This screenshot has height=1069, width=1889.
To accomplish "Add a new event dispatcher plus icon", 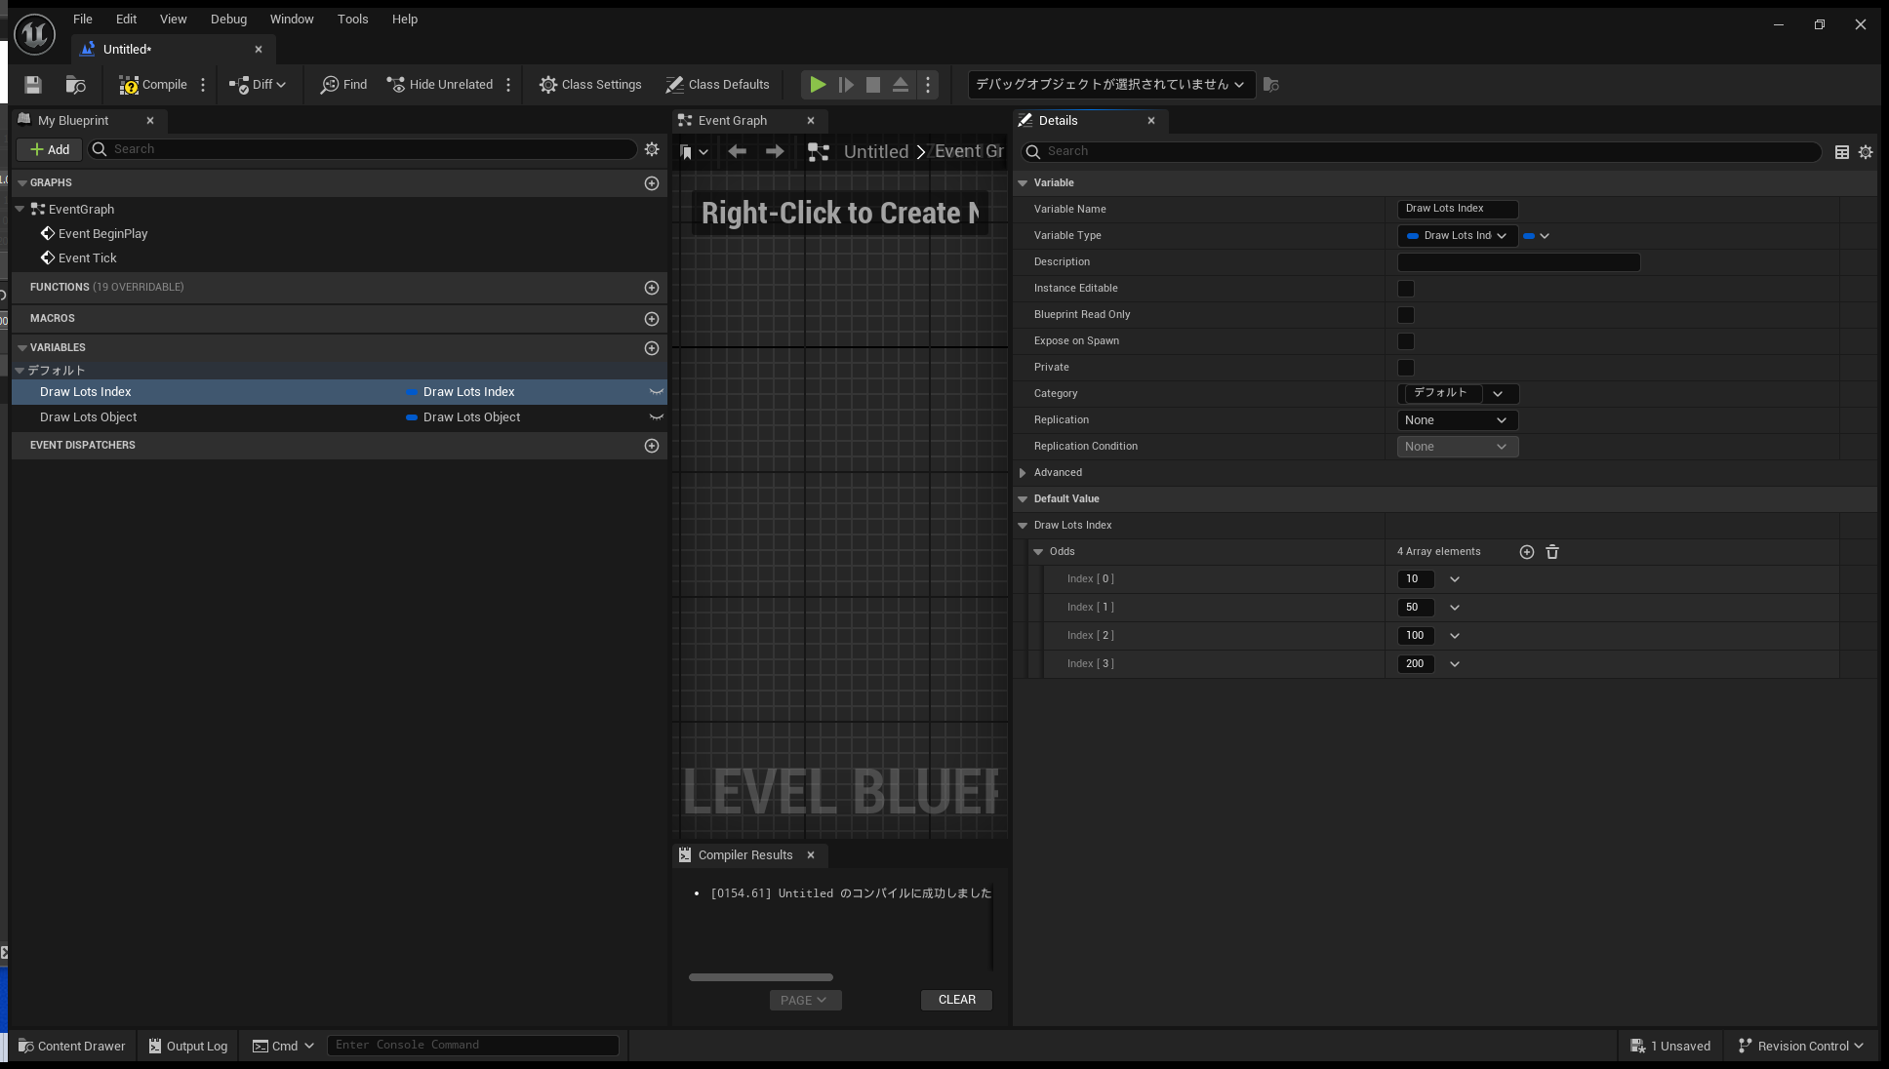I will click(652, 446).
